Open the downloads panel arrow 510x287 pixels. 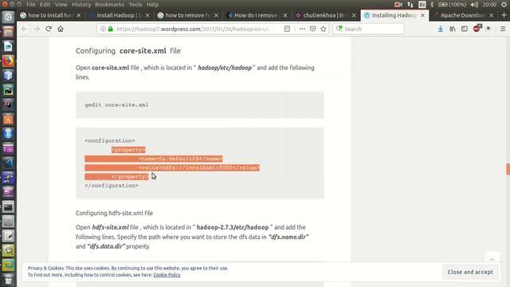[x=441, y=29]
